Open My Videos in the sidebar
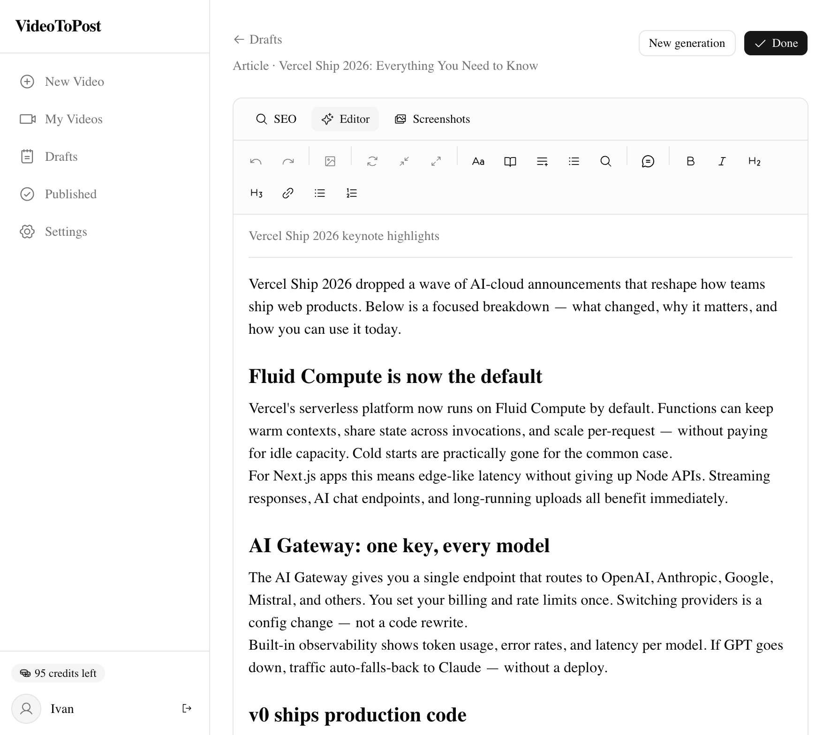Viewport: 831px width, 735px height. pos(105,119)
